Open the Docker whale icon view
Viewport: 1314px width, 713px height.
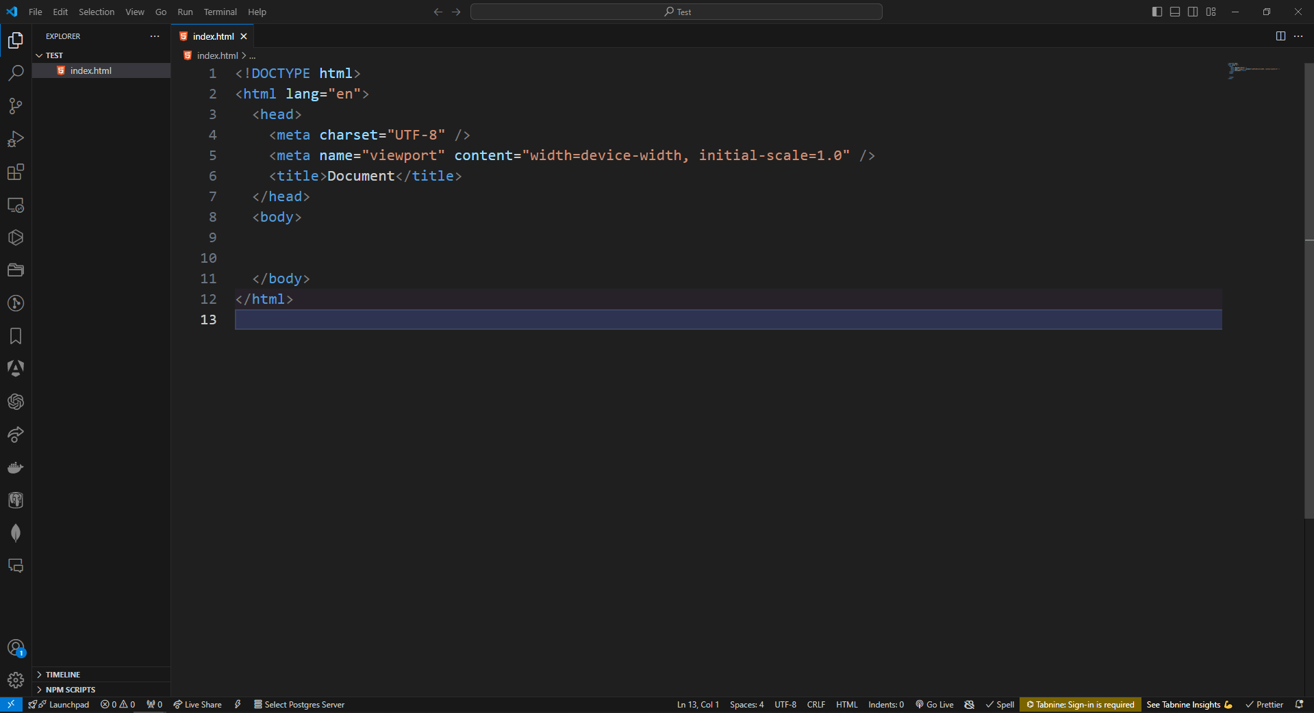[x=16, y=467]
